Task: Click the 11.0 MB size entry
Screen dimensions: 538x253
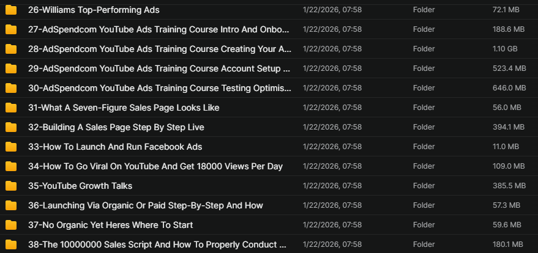Action: tap(506, 147)
